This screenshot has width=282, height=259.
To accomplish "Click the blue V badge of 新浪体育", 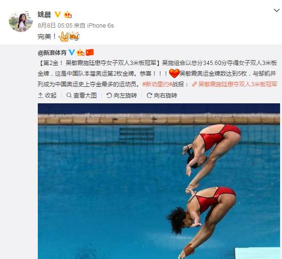I will (x=72, y=52).
